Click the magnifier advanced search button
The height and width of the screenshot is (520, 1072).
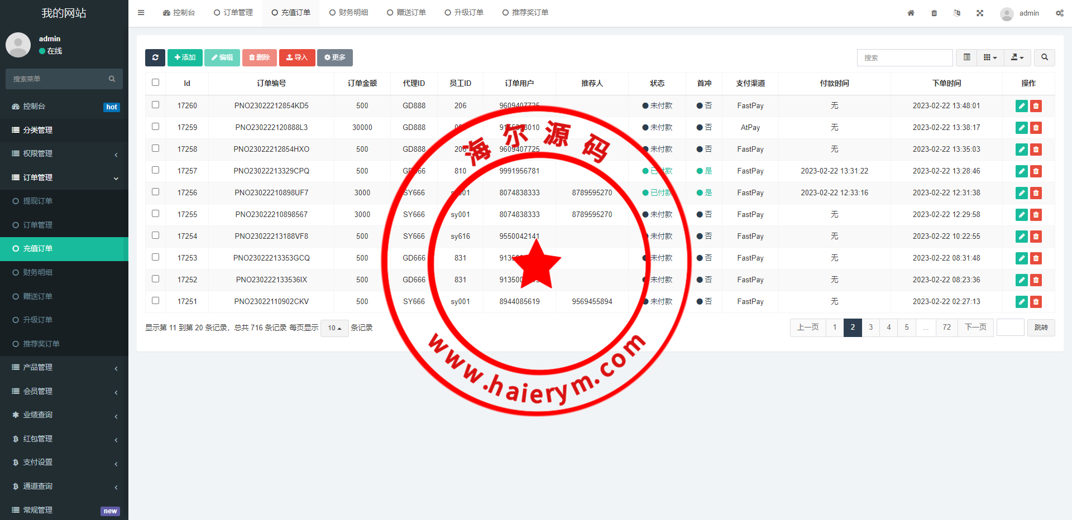(1044, 57)
